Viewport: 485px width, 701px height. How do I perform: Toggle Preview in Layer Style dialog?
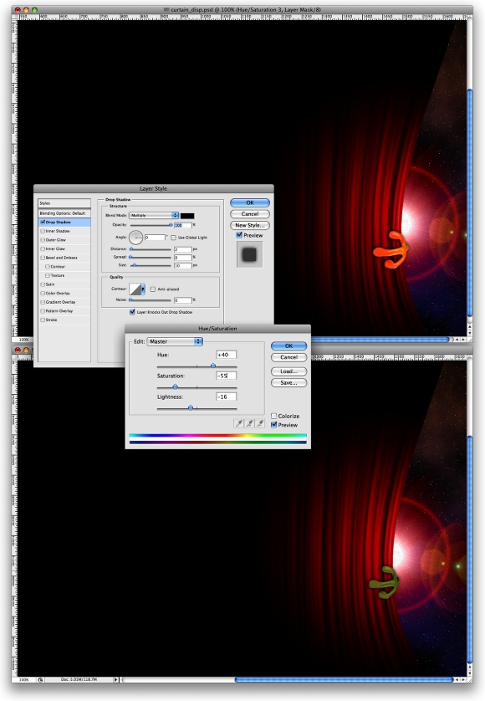point(239,235)
